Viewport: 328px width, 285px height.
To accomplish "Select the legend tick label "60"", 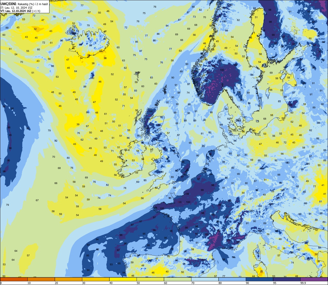I will pyautogui.click(x=166, y=283).
